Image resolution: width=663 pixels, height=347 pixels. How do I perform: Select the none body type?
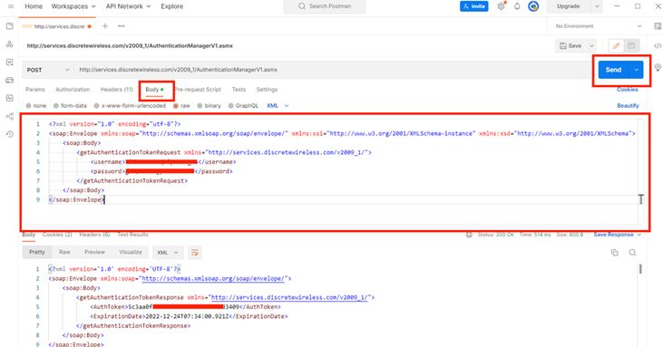point(36,105)
